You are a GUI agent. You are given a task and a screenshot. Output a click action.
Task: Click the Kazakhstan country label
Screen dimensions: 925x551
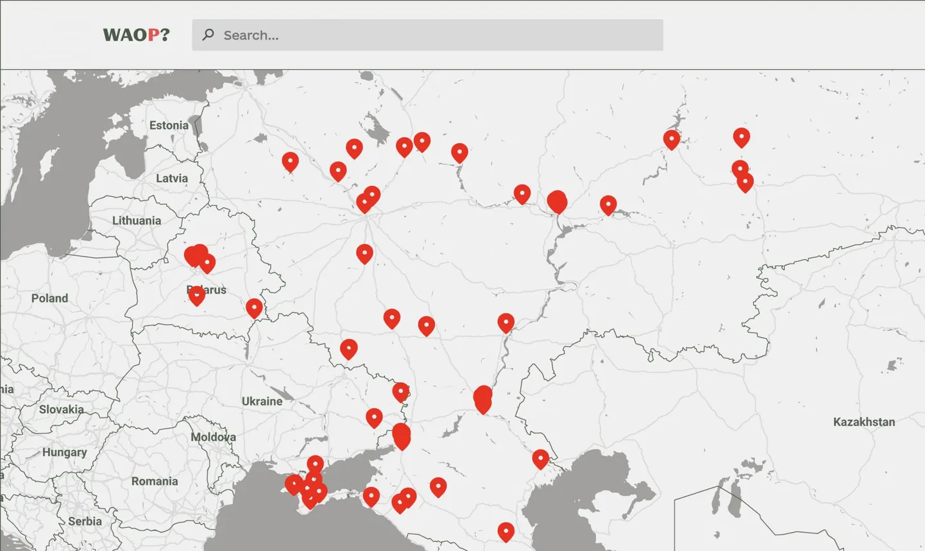coord(864,422)
